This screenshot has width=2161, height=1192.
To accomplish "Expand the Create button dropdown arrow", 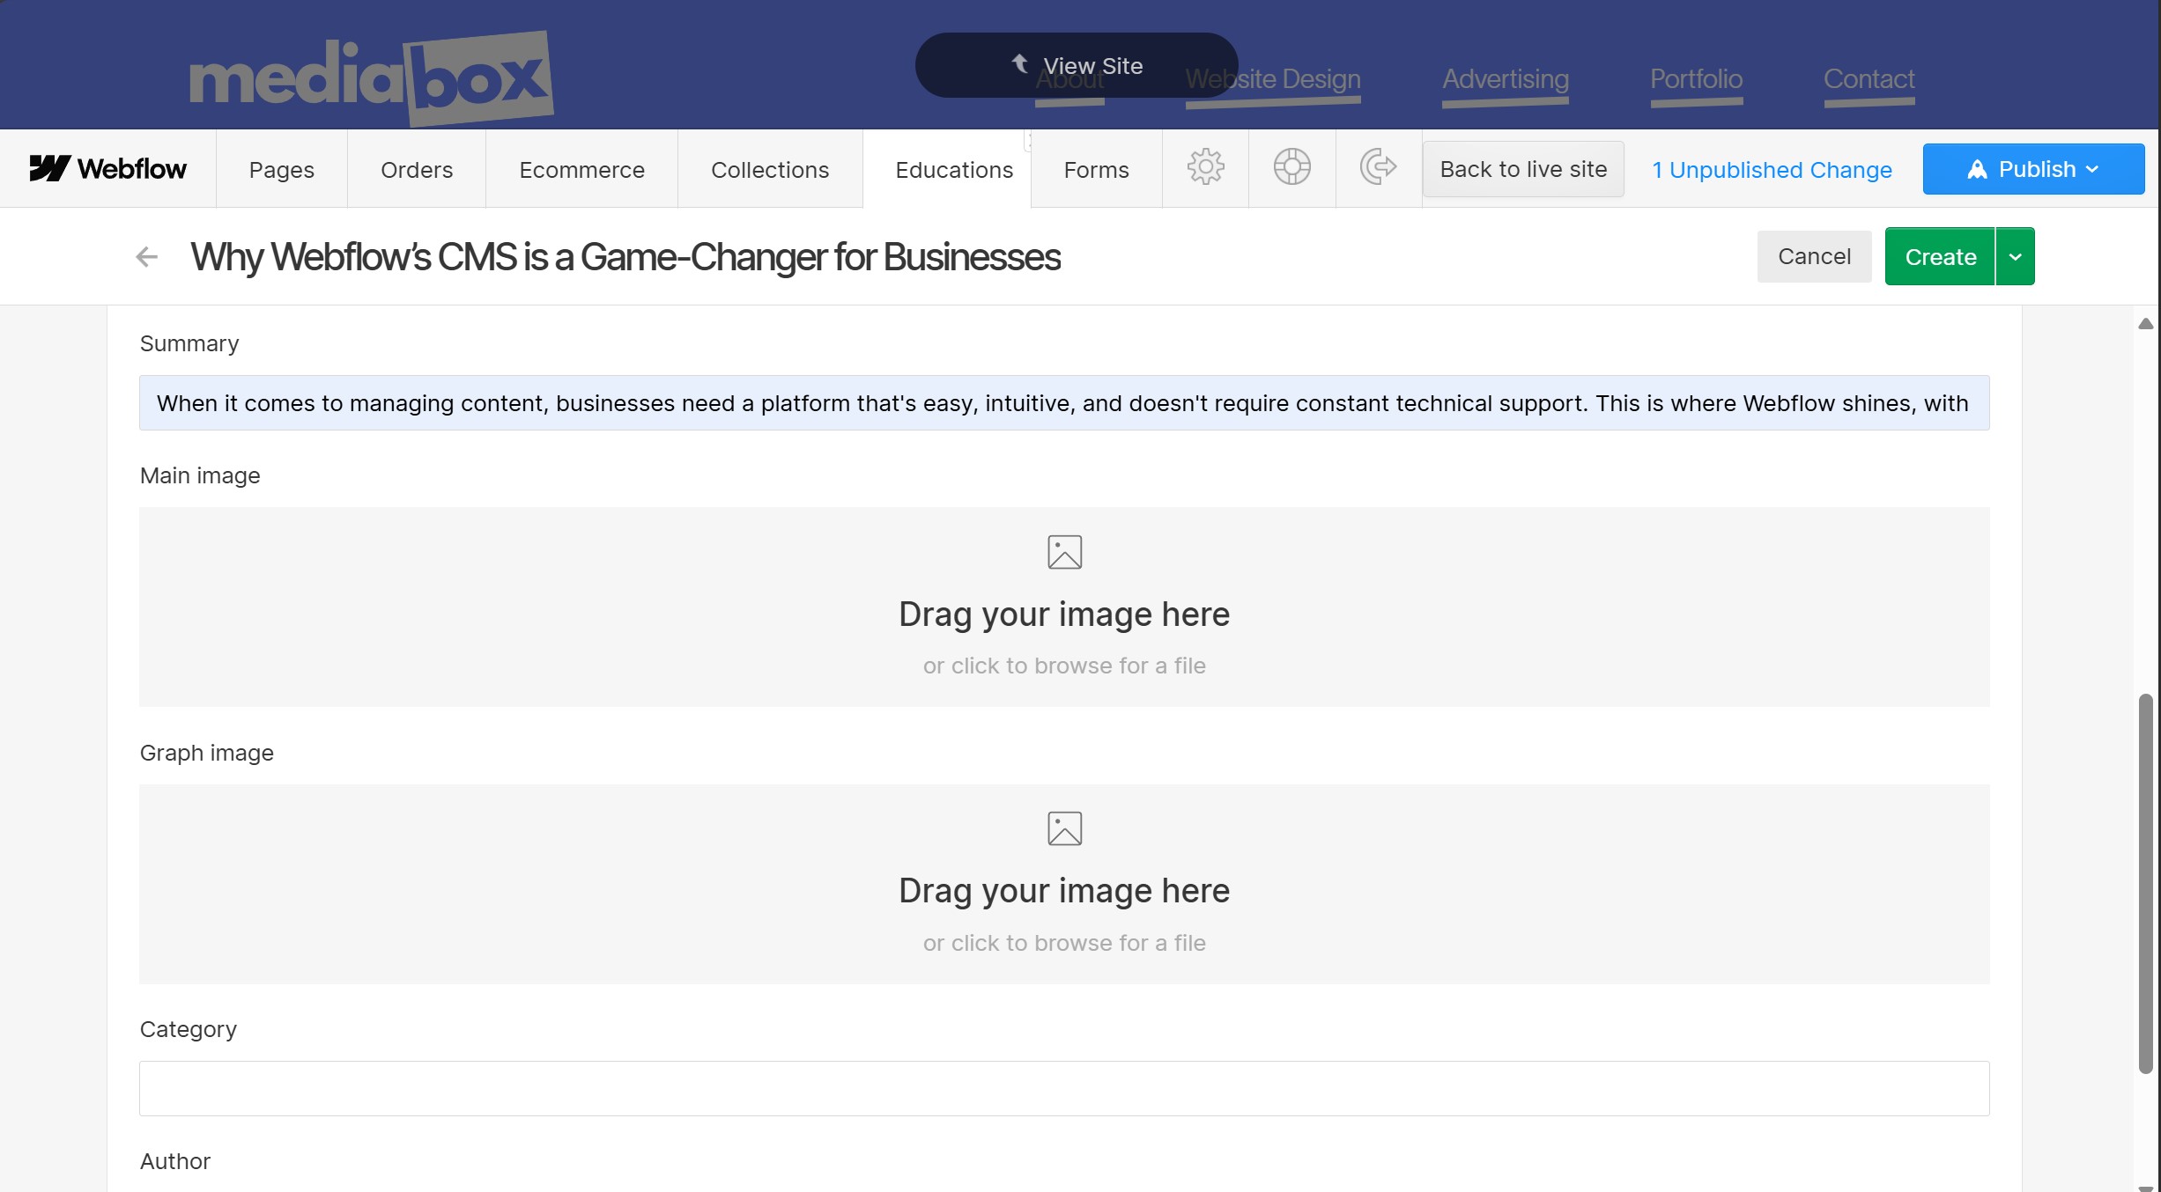I will coord(2015,256).
